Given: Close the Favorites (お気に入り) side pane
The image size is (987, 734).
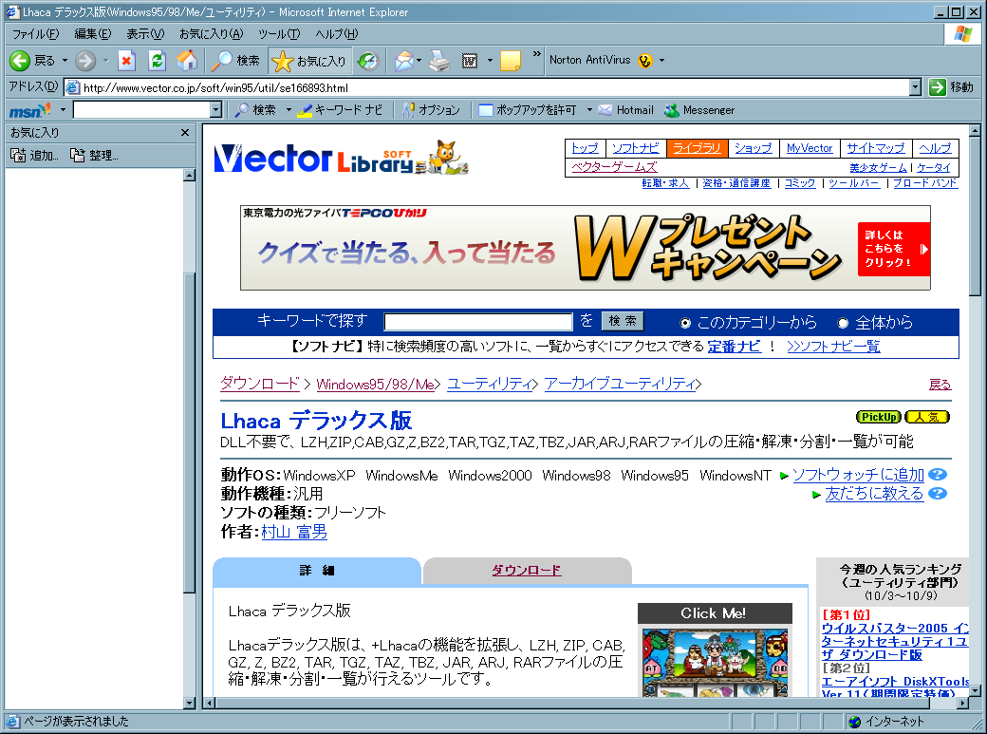Looking at the screenshot, I should tap(185, 132).
